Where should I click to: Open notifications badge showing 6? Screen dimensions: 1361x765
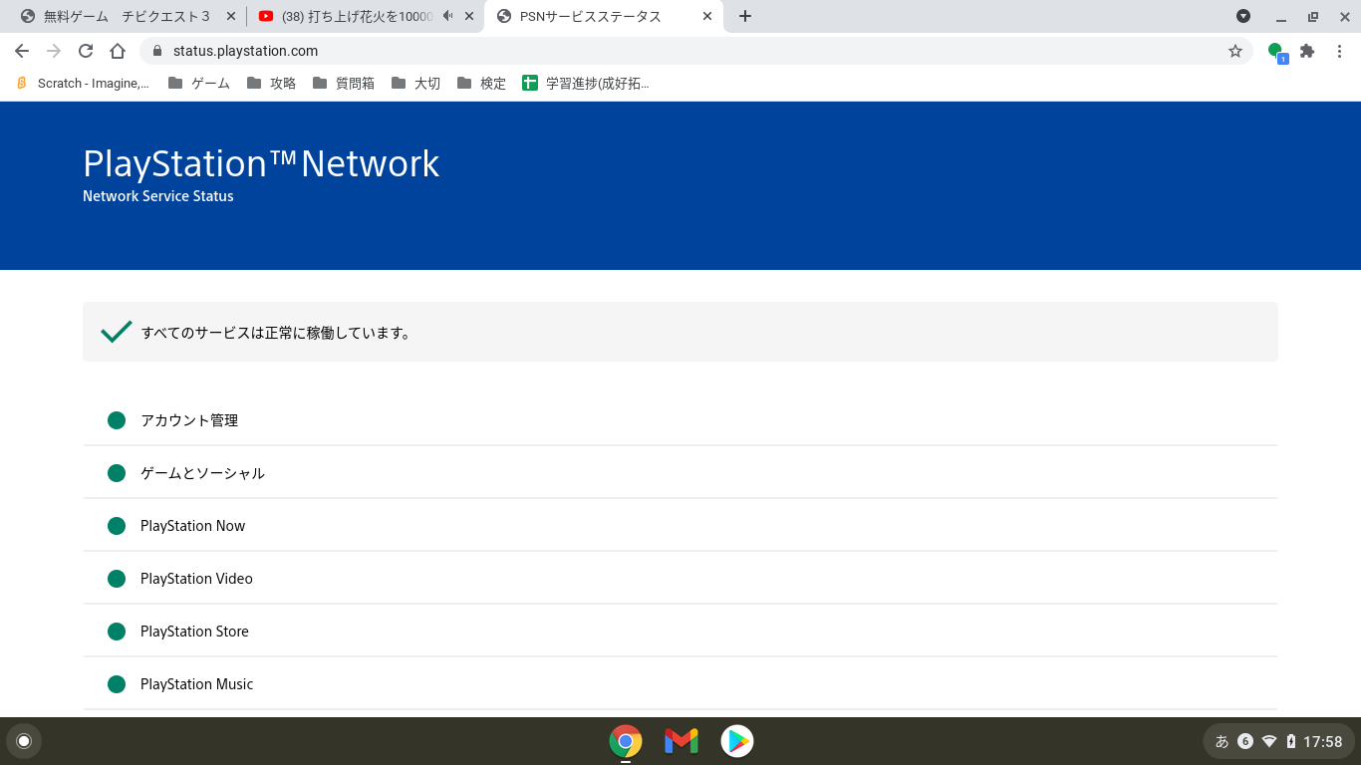coord(1245,741)
